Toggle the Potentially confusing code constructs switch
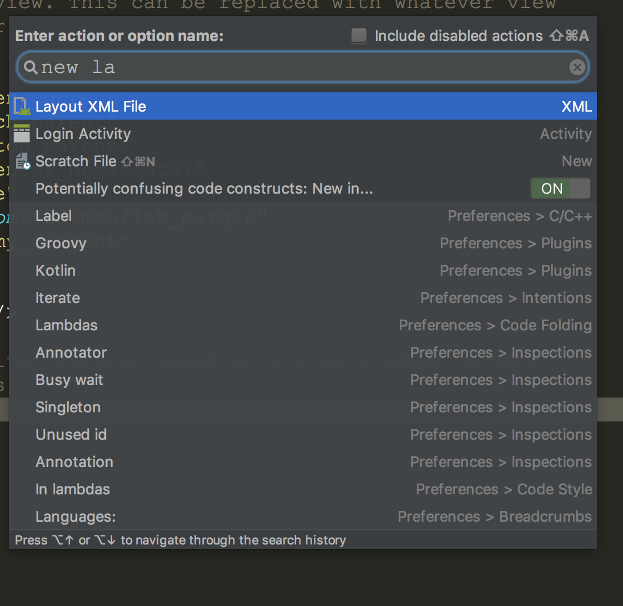623x606 pixels. tap(560, 189)
